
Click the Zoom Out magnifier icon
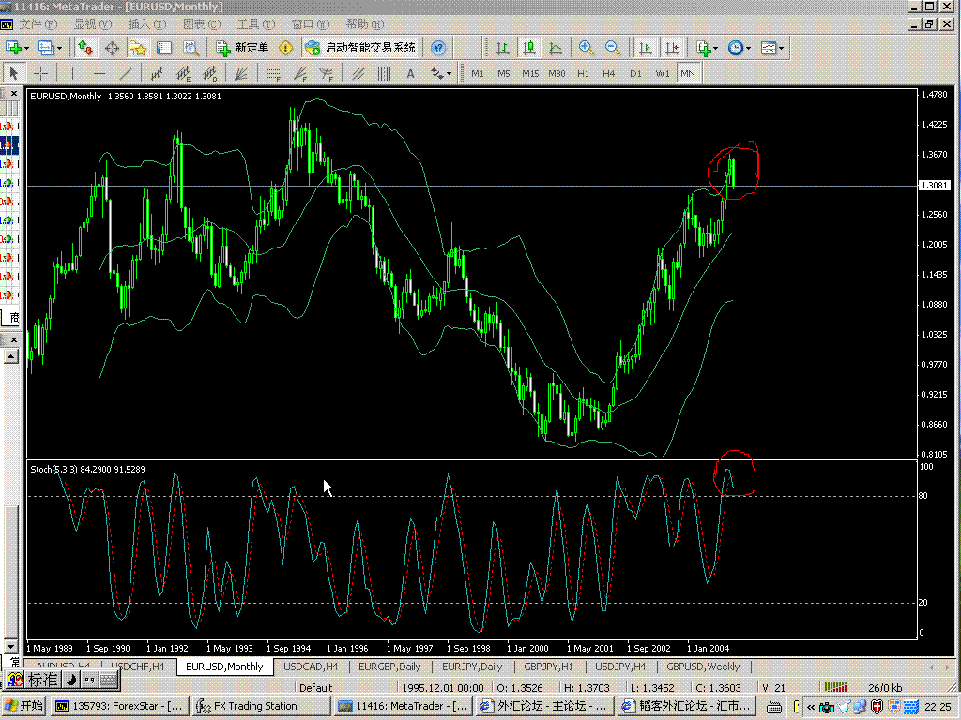click(x=613, y=47)
